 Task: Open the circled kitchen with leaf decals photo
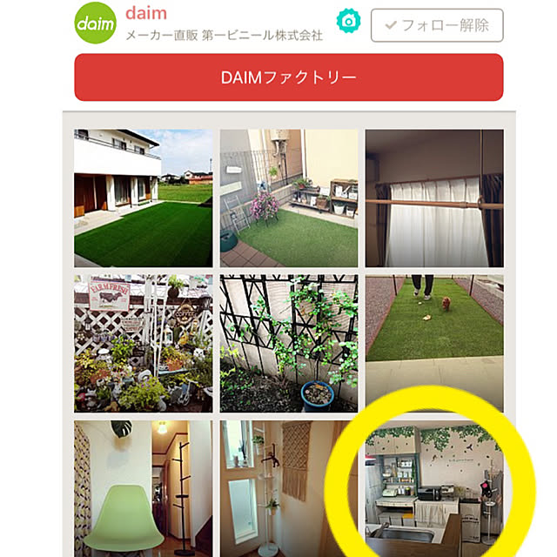434,489
